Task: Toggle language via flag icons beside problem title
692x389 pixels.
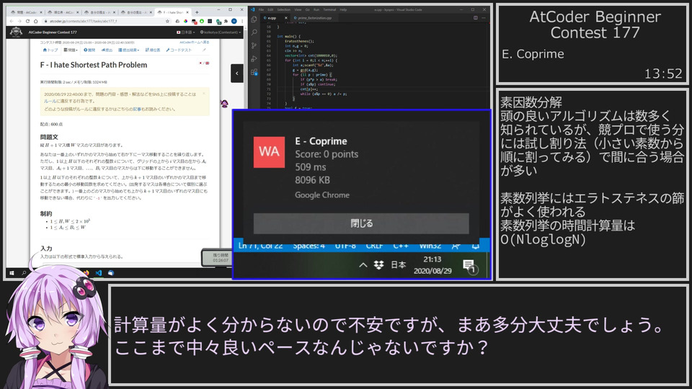Action: coord(204,63)
